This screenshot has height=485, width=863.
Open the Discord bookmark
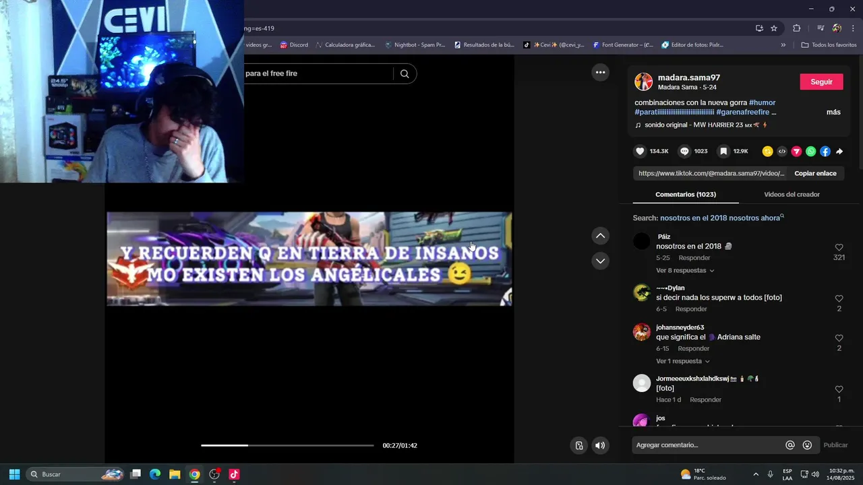294,45
